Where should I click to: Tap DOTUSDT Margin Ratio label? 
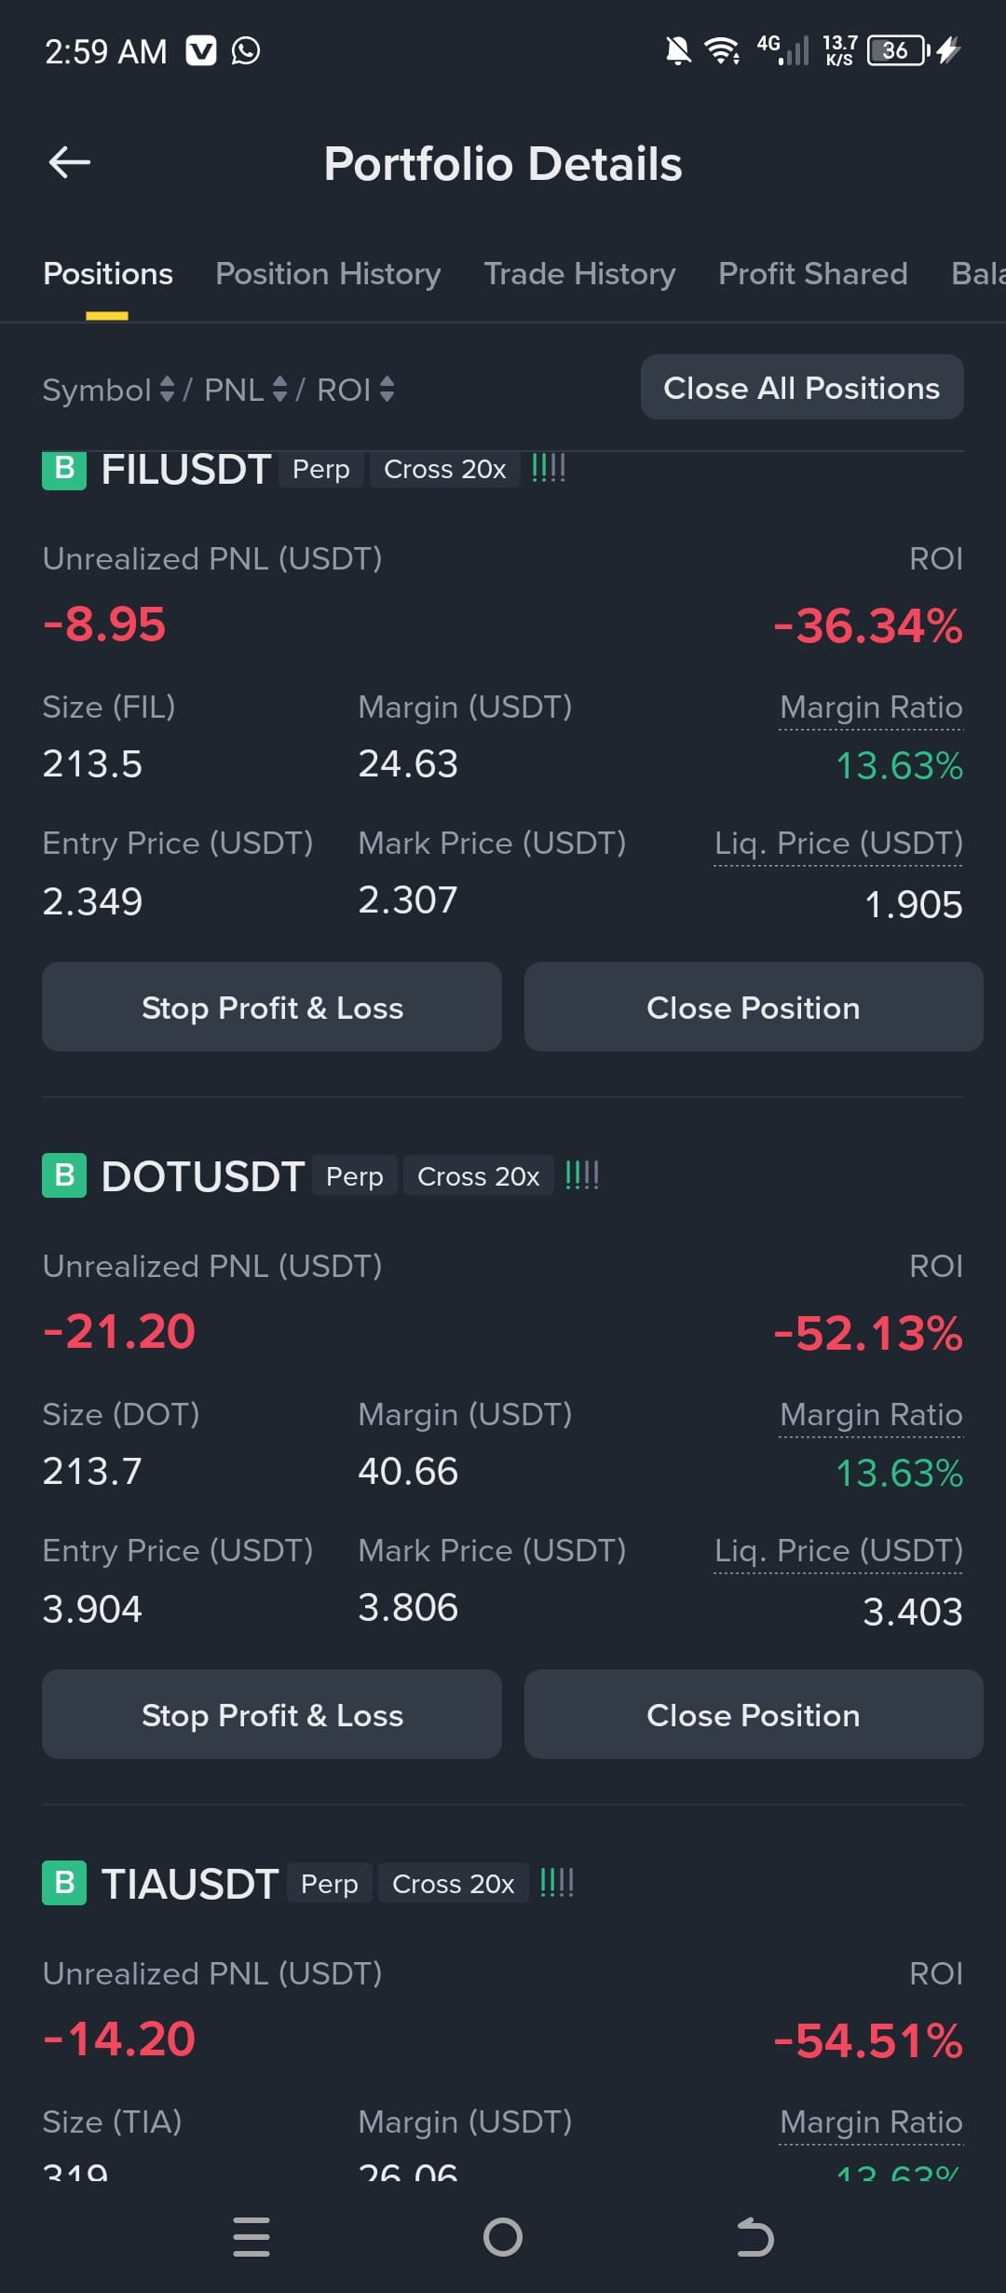pos(871,1415)
